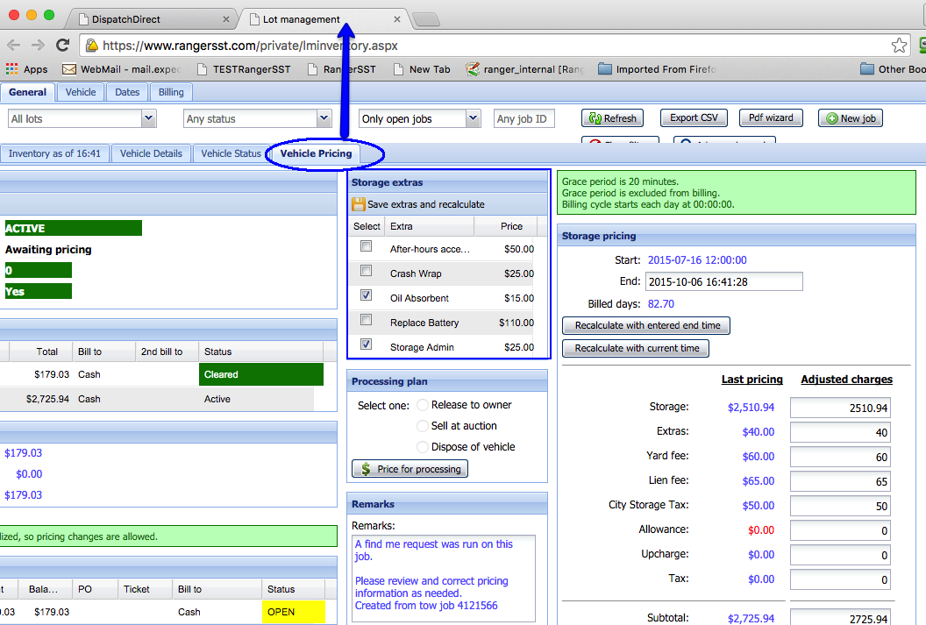Open the Billing tab
Screen dimensions: 926x625
[x=171, y=92]
